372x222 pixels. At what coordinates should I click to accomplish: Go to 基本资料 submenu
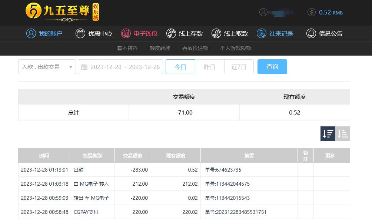[x=127, y=48]
